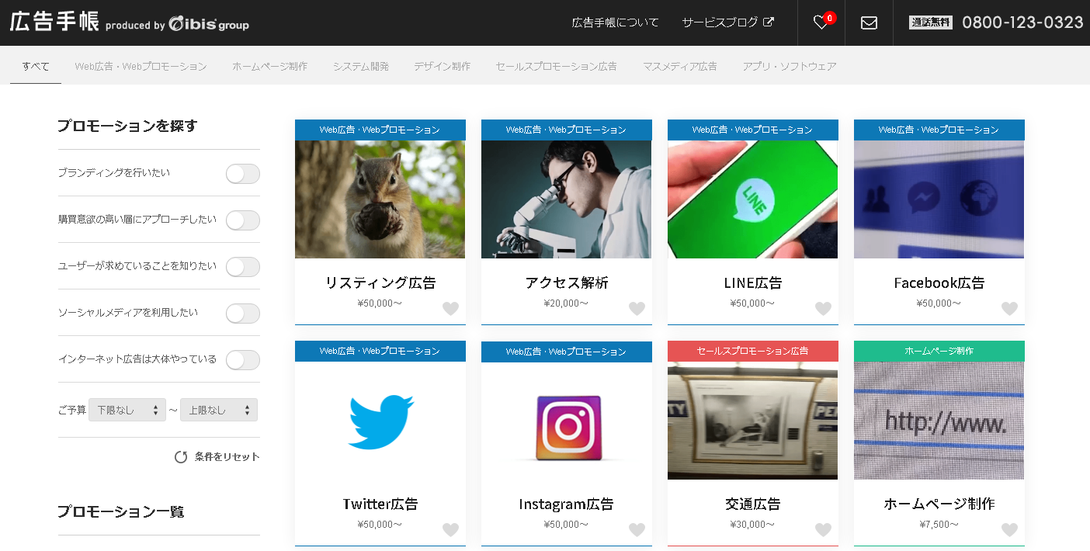
Task: Open the デザイン制作 tab
Action: 442,66
